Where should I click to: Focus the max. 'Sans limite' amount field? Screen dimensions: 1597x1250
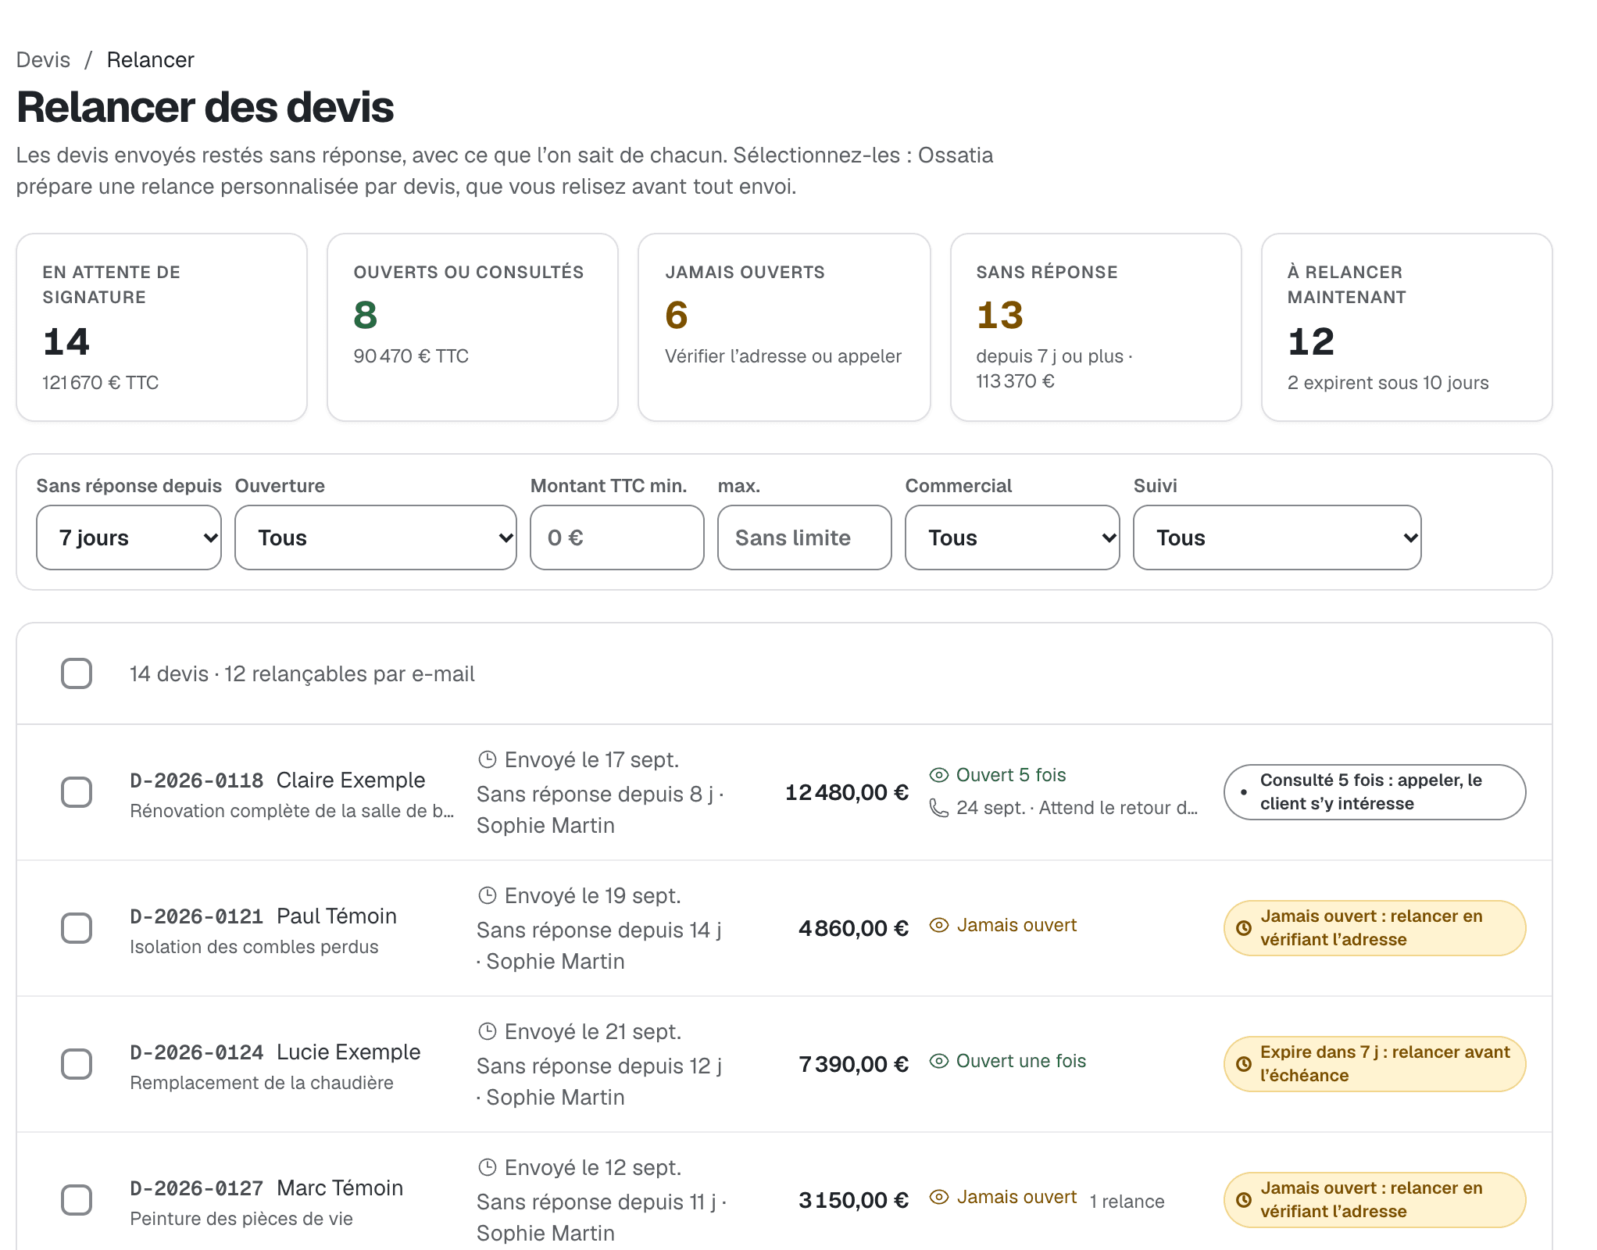805,537
